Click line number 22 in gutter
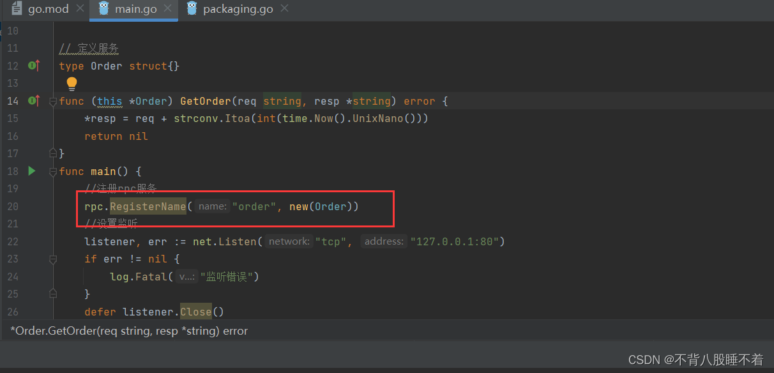This screenshot has width=774, height=373. tap(13, 241)
